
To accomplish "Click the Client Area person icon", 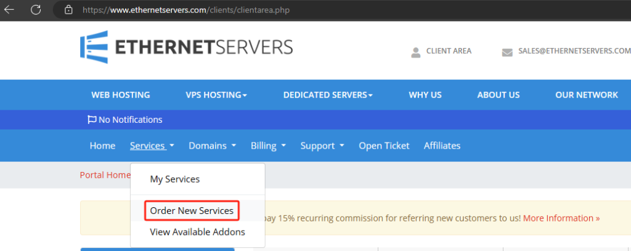I will 416,52.
